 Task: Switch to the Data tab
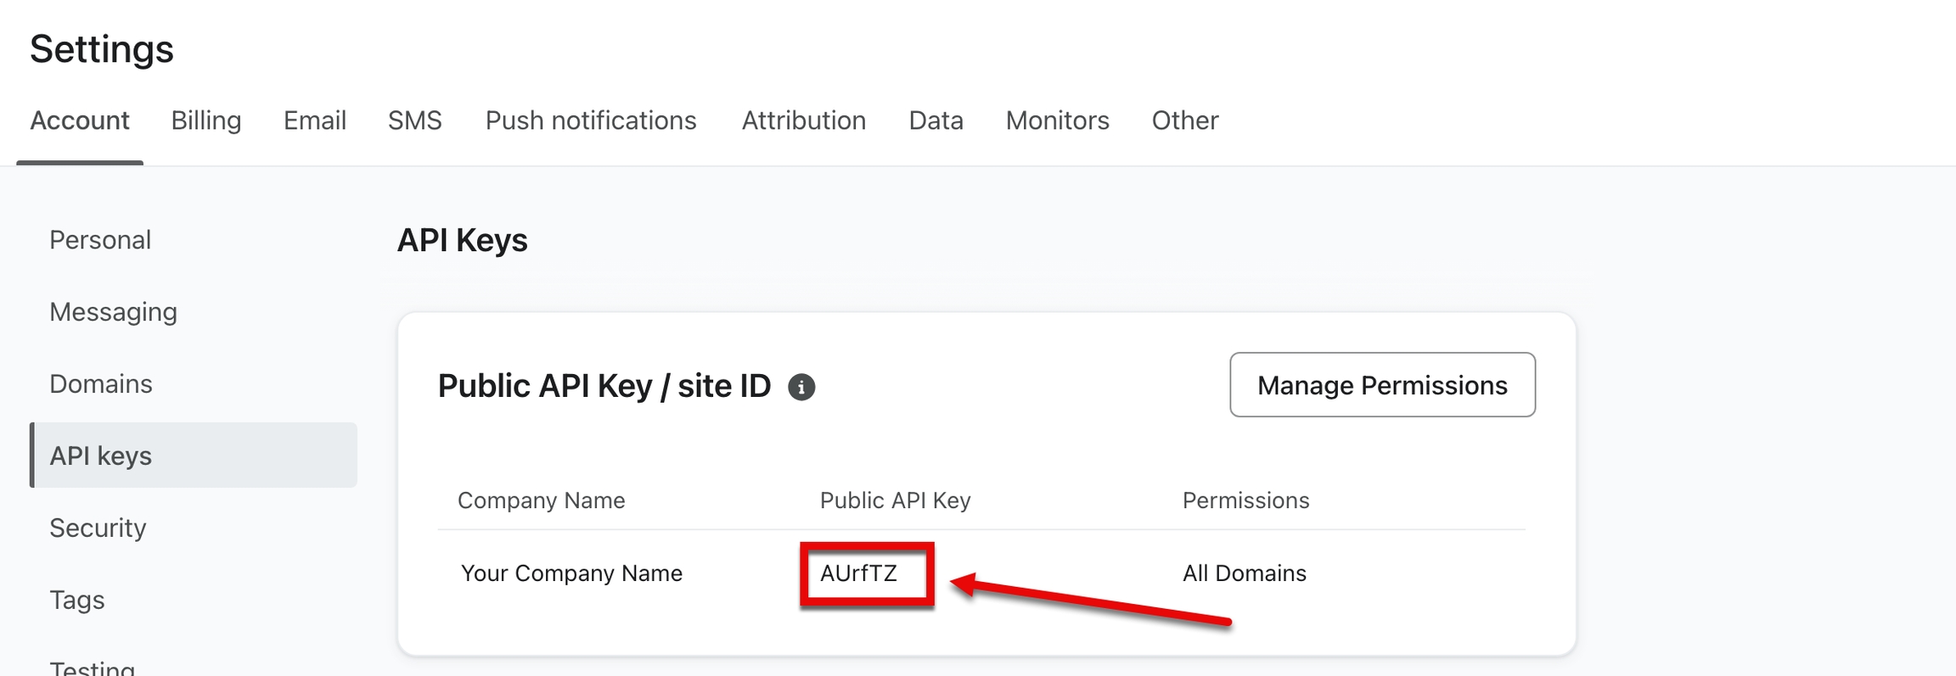point(936,120)
